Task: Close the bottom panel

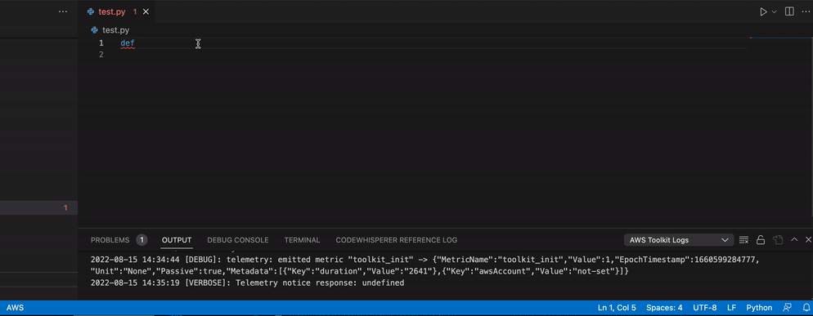Action: pos(808,240)
